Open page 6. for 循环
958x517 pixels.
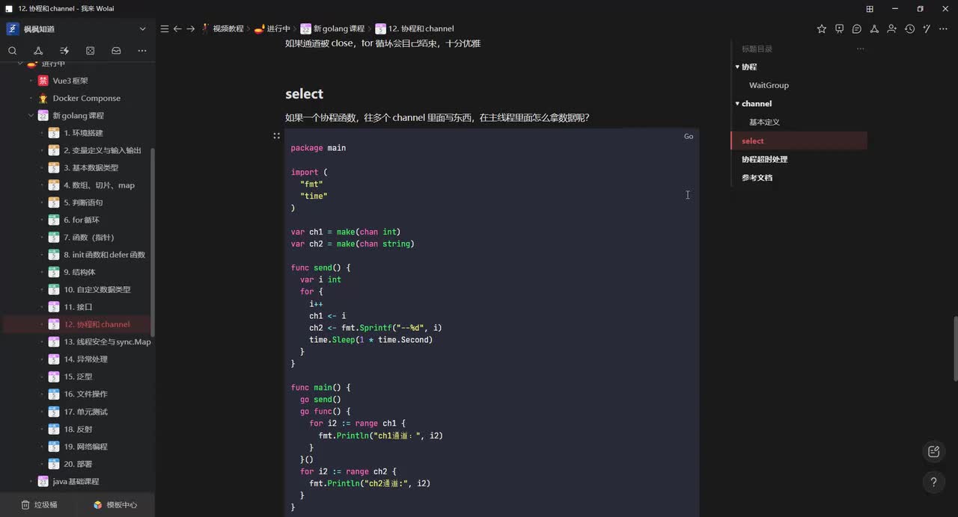81,220
